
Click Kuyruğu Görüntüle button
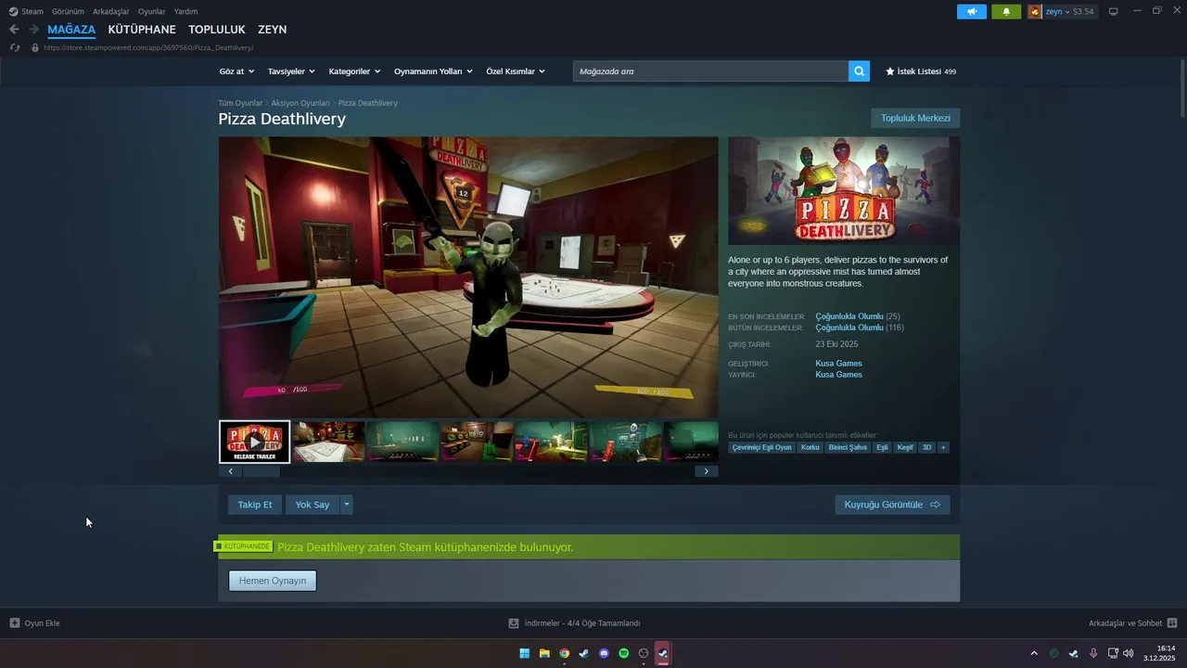tap(892, 505)
